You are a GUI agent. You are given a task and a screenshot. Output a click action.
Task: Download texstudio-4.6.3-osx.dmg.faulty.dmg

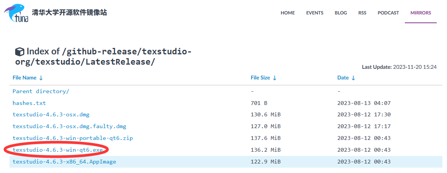(x=69, y=127)
